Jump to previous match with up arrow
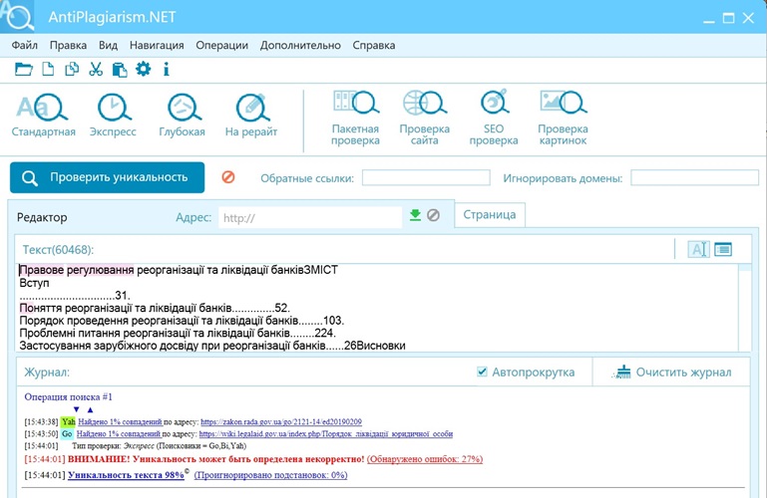The image size is (767, 498). click(90, 409)
